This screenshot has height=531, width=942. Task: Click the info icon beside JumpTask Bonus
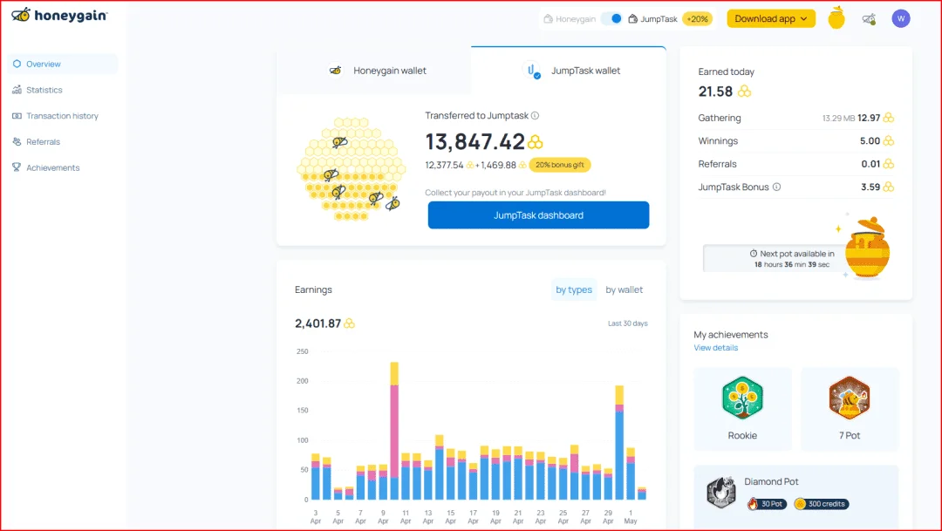tap(777, 187)
